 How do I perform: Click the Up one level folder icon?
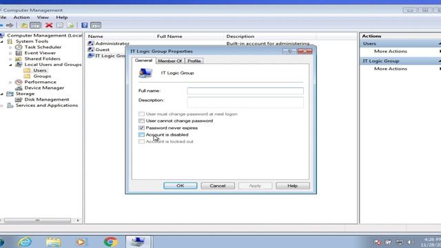[24, 25]
